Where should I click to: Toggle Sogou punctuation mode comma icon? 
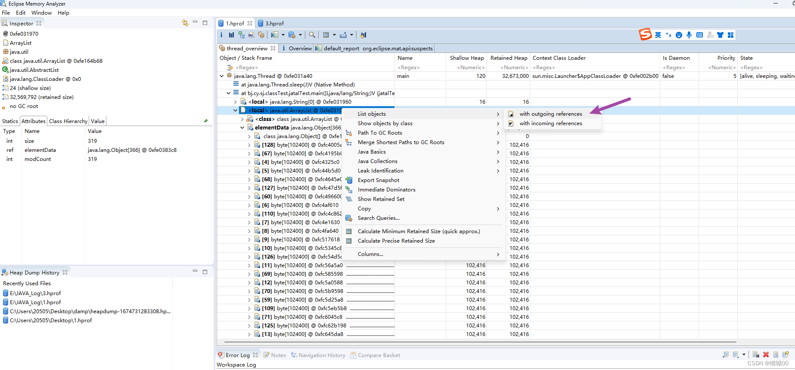[668, 35]
